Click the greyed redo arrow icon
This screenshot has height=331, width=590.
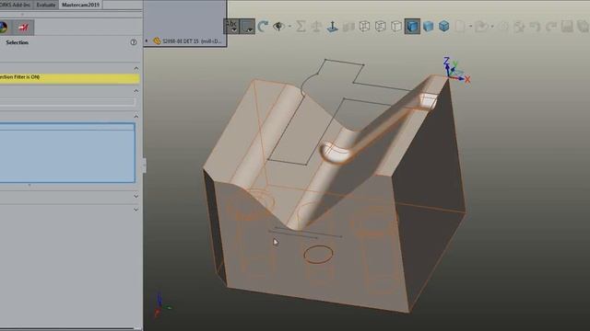(551, 27)
